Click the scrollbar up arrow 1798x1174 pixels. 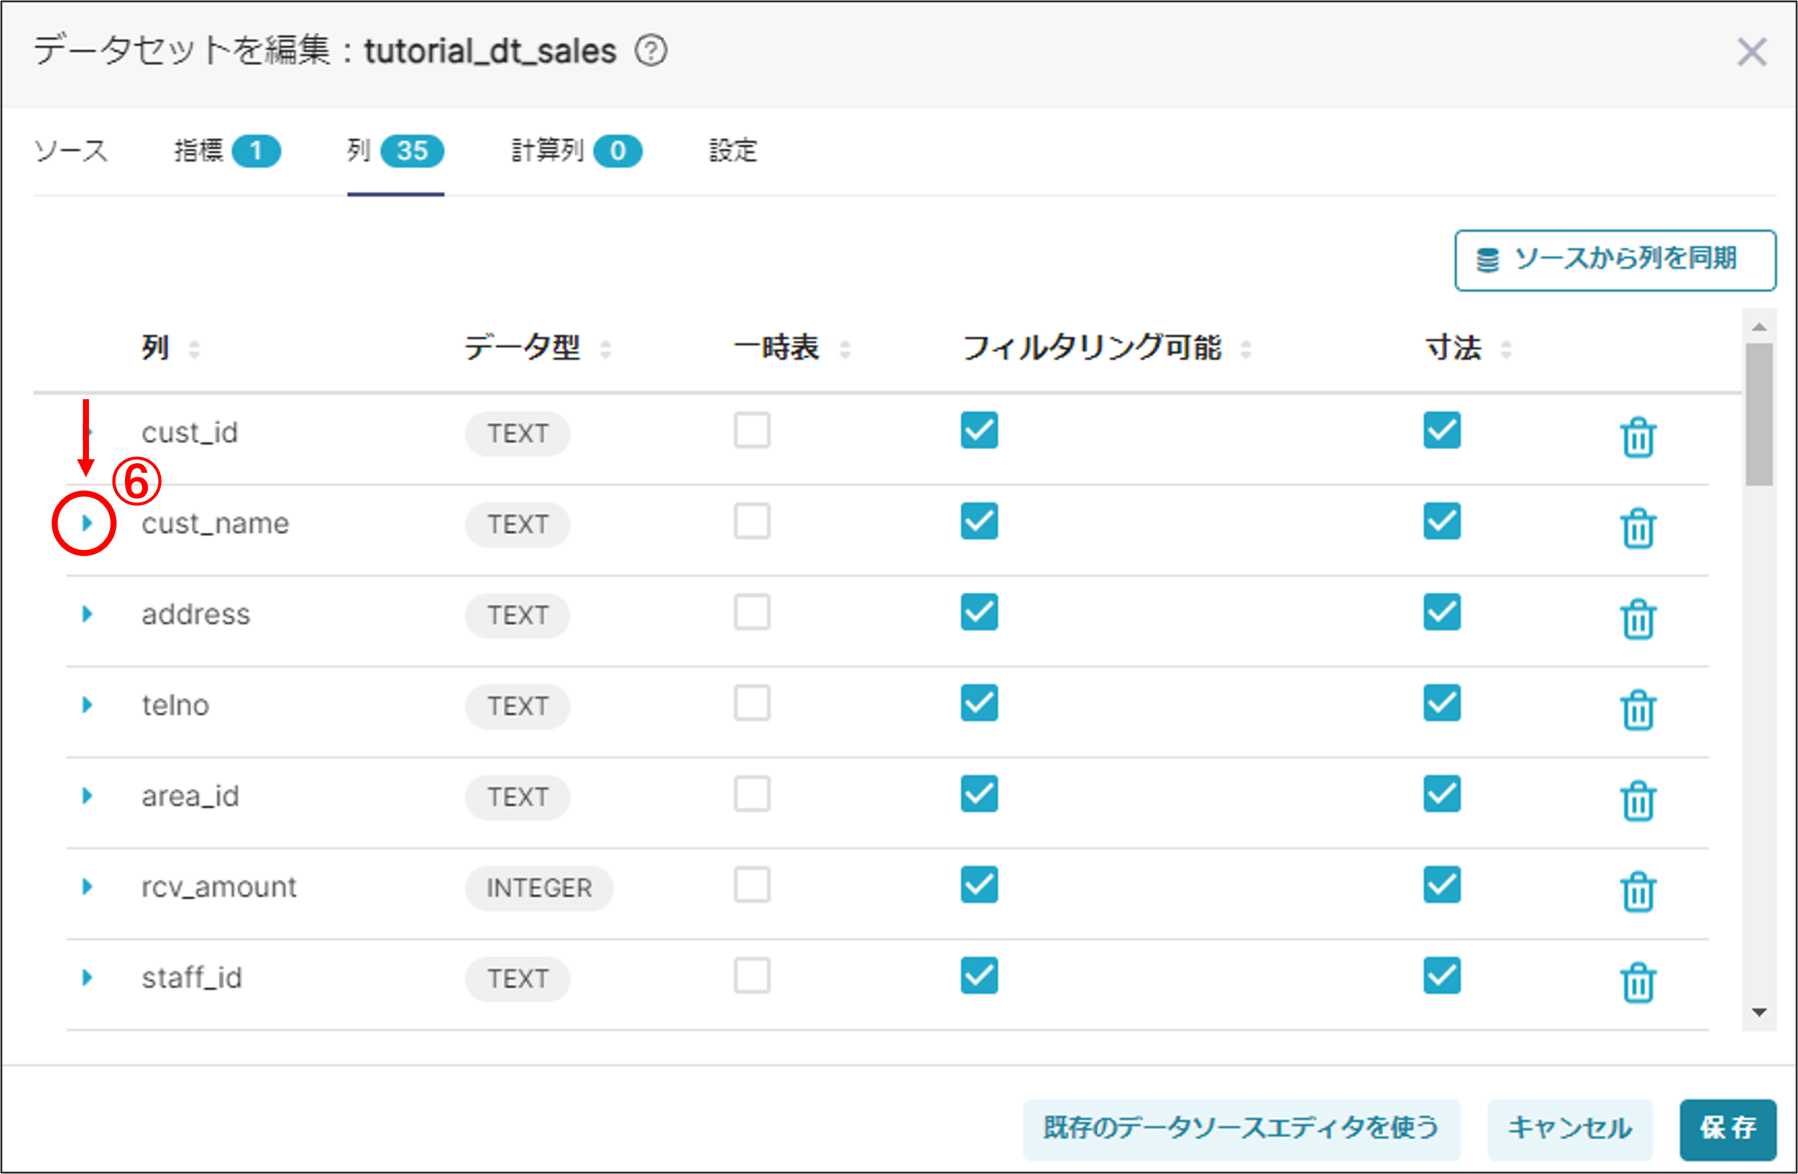[1760, 326]
